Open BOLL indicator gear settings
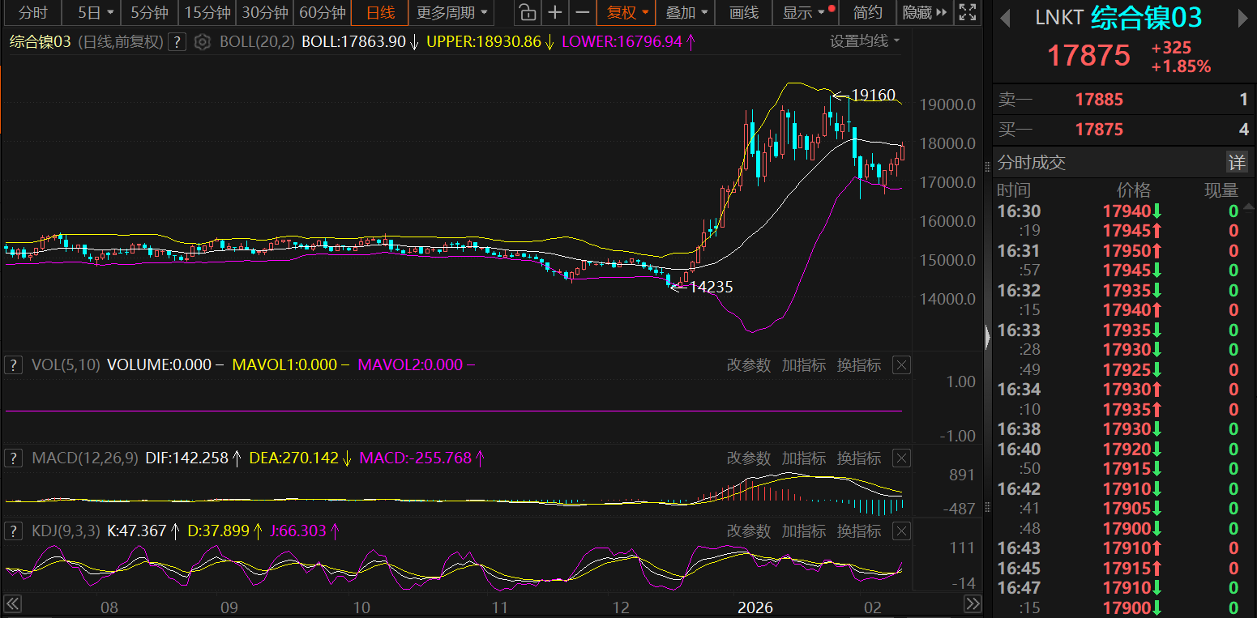1257x618 pixels. (203, 42)
